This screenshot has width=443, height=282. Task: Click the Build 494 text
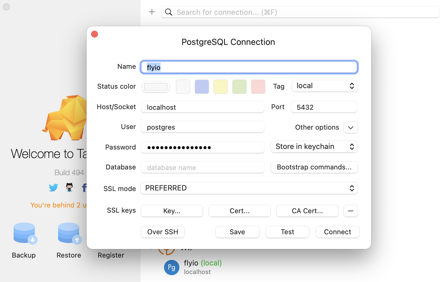[x=69, y=173]
